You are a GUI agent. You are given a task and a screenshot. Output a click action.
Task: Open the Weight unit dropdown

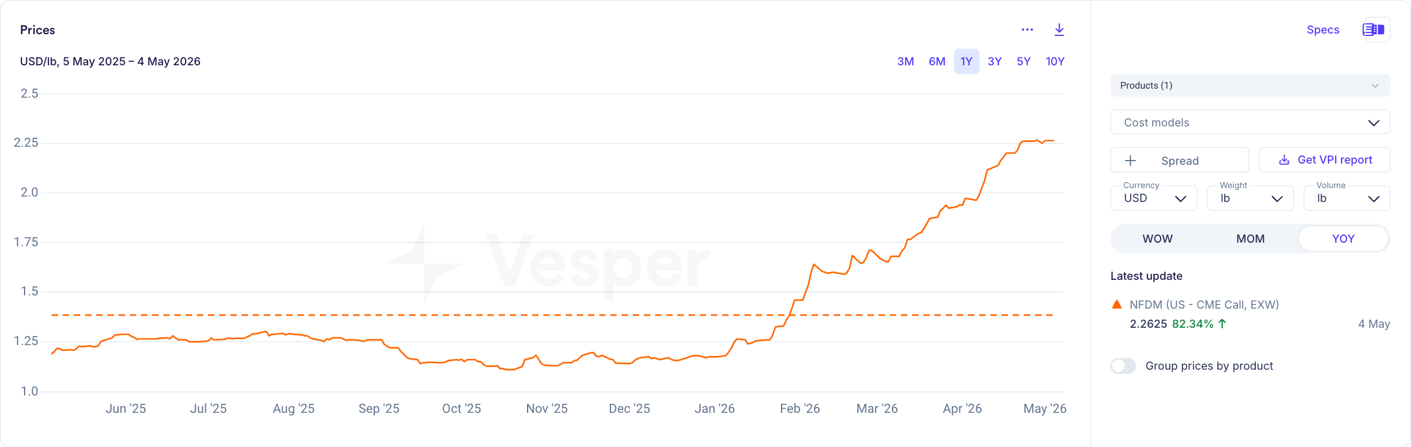[1250, 198]
